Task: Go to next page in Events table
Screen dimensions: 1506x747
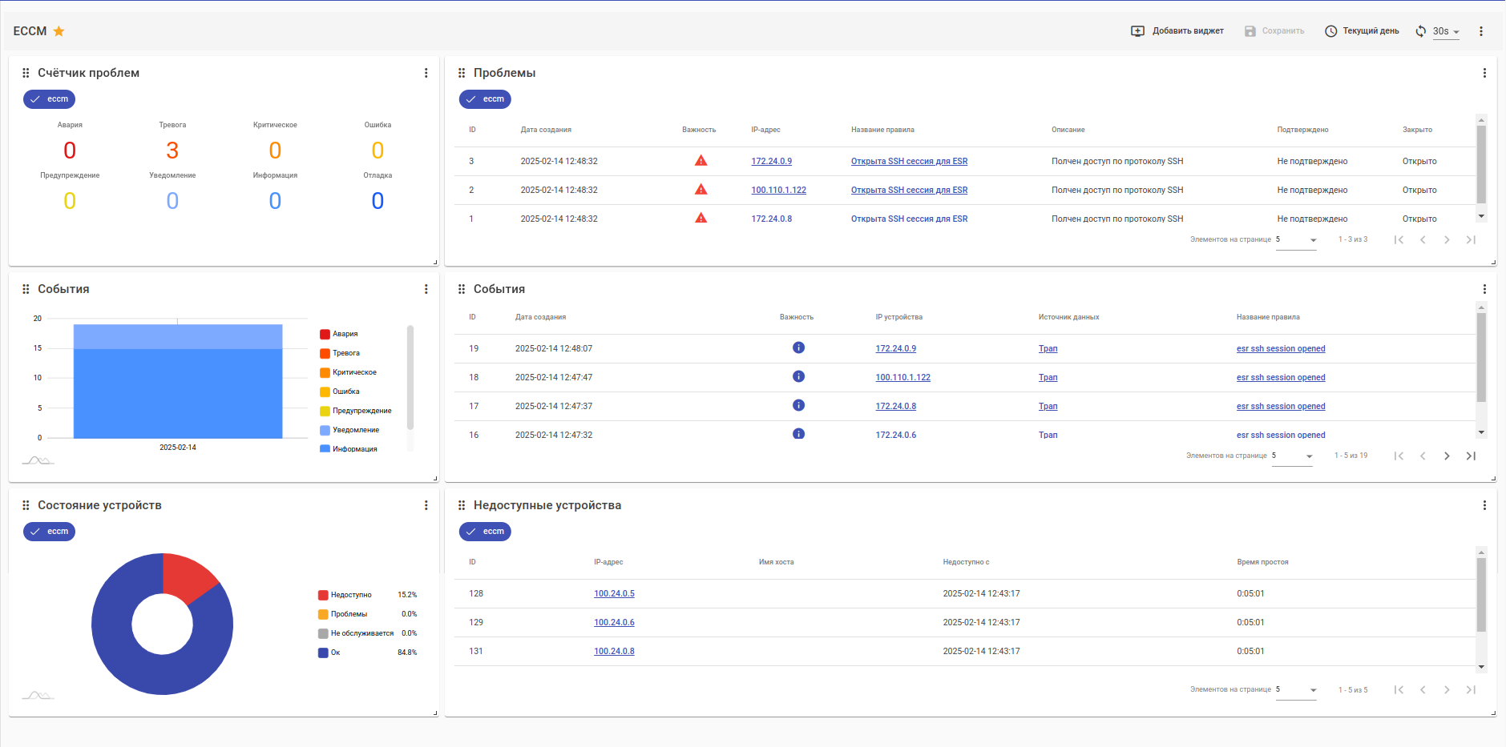Action: point(1447,456)
